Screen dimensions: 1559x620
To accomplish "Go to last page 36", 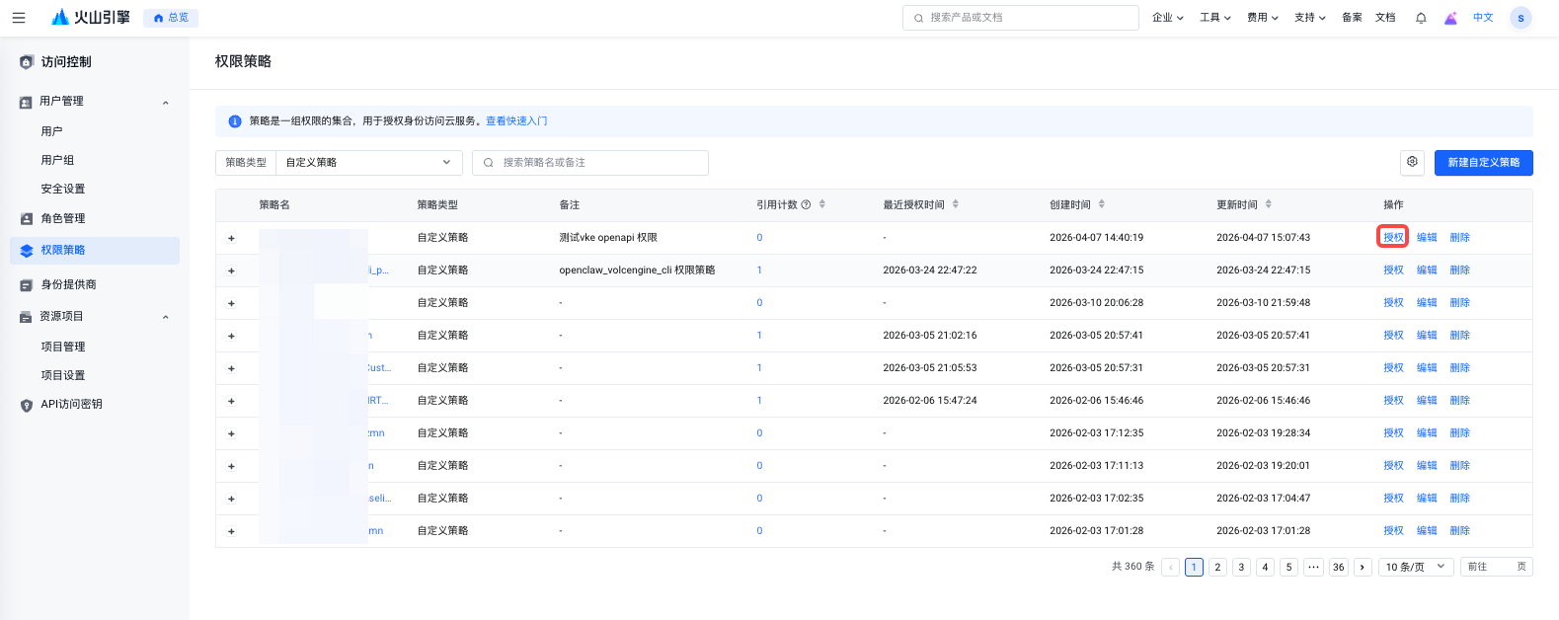I will (1339, 567).
